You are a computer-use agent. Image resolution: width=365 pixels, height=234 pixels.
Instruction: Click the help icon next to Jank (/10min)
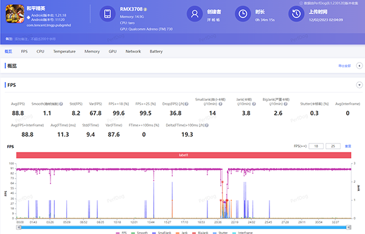click(254, 104)
